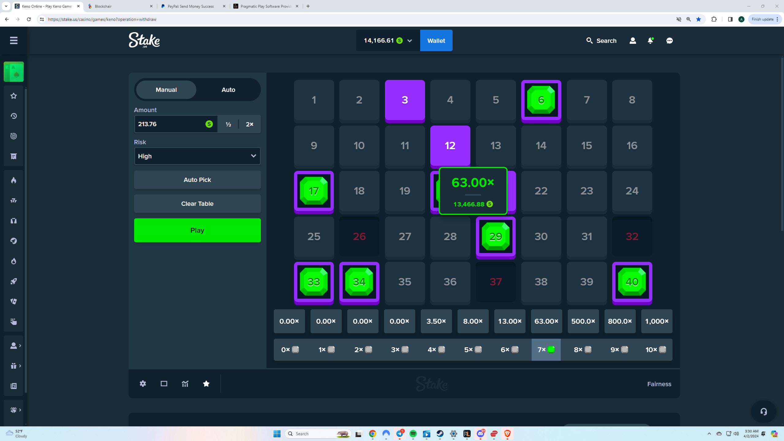Image resolution: width=784 pixels, height=441 pixels.
Task: Switch to Pragmatic Play Software tab
Action: (x=266, y=6)
